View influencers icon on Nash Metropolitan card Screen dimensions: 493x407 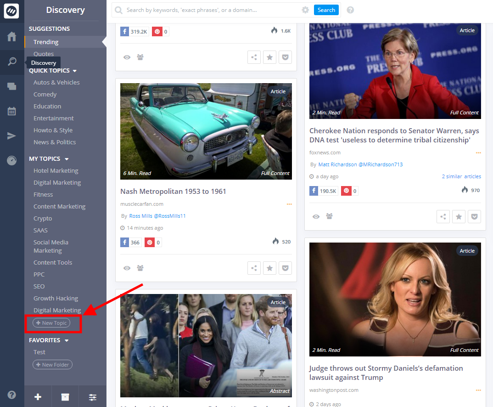click(140, 268)
